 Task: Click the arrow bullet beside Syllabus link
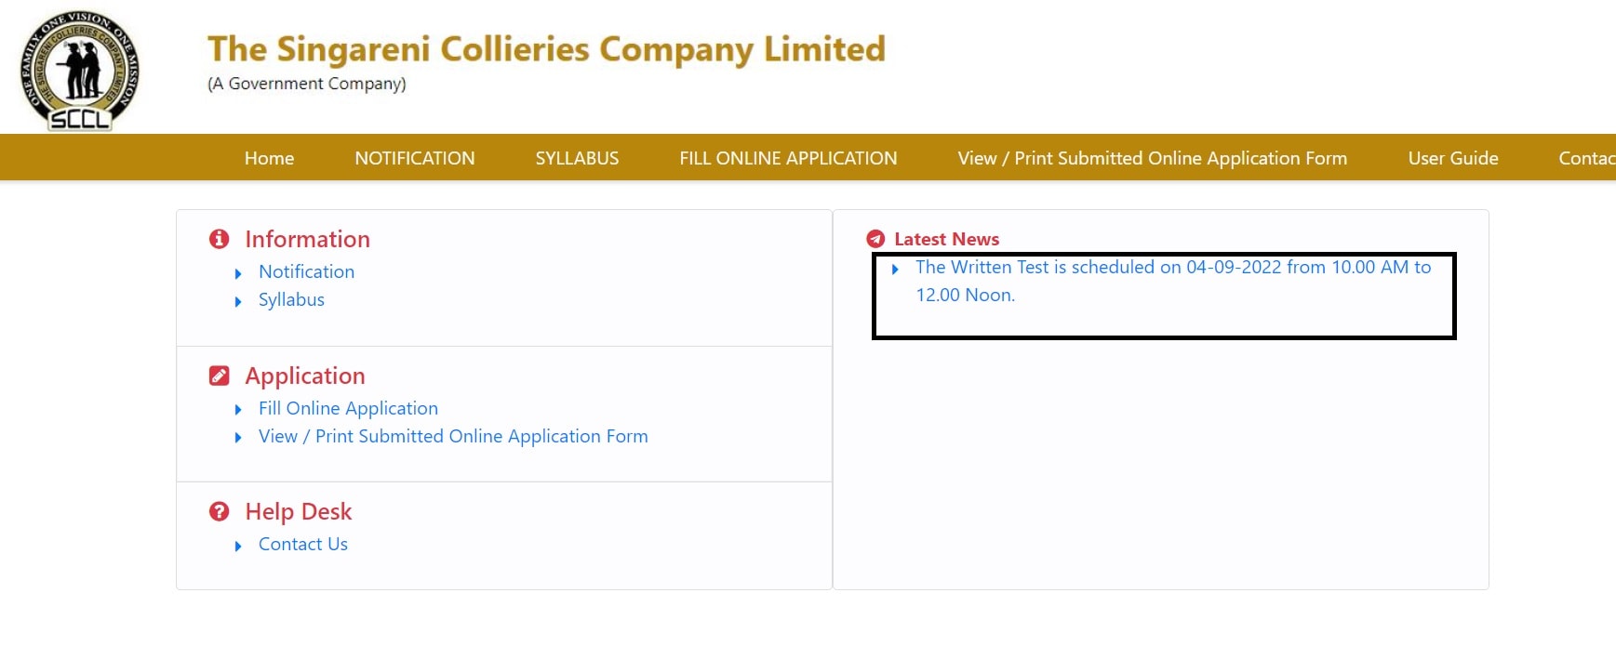coord(238,301)
